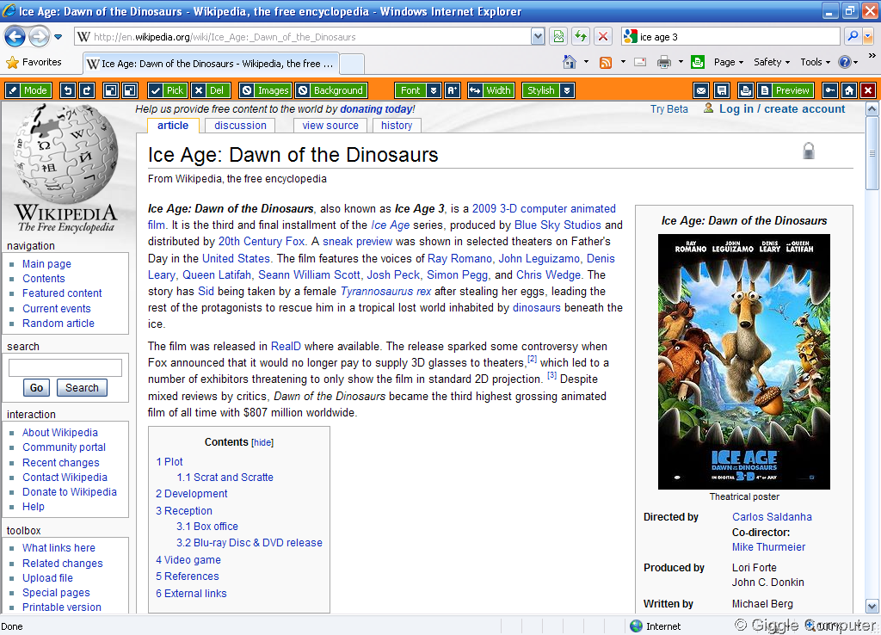This screenshot has width=881, height=635.
Task: Close the orange toolbar with the red X
Action: [868, 90]
